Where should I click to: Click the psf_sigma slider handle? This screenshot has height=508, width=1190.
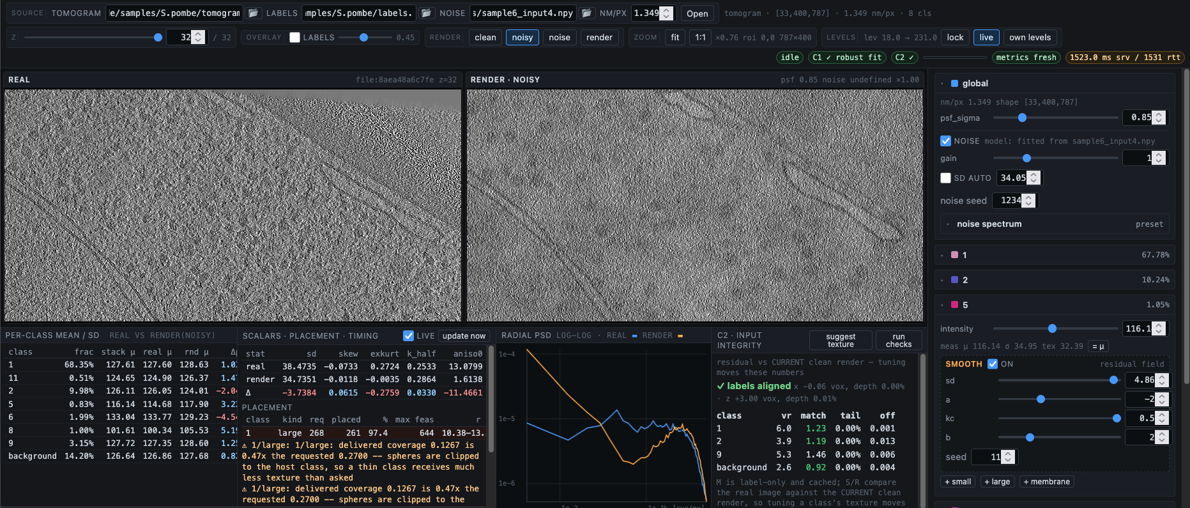[1022, 118]
